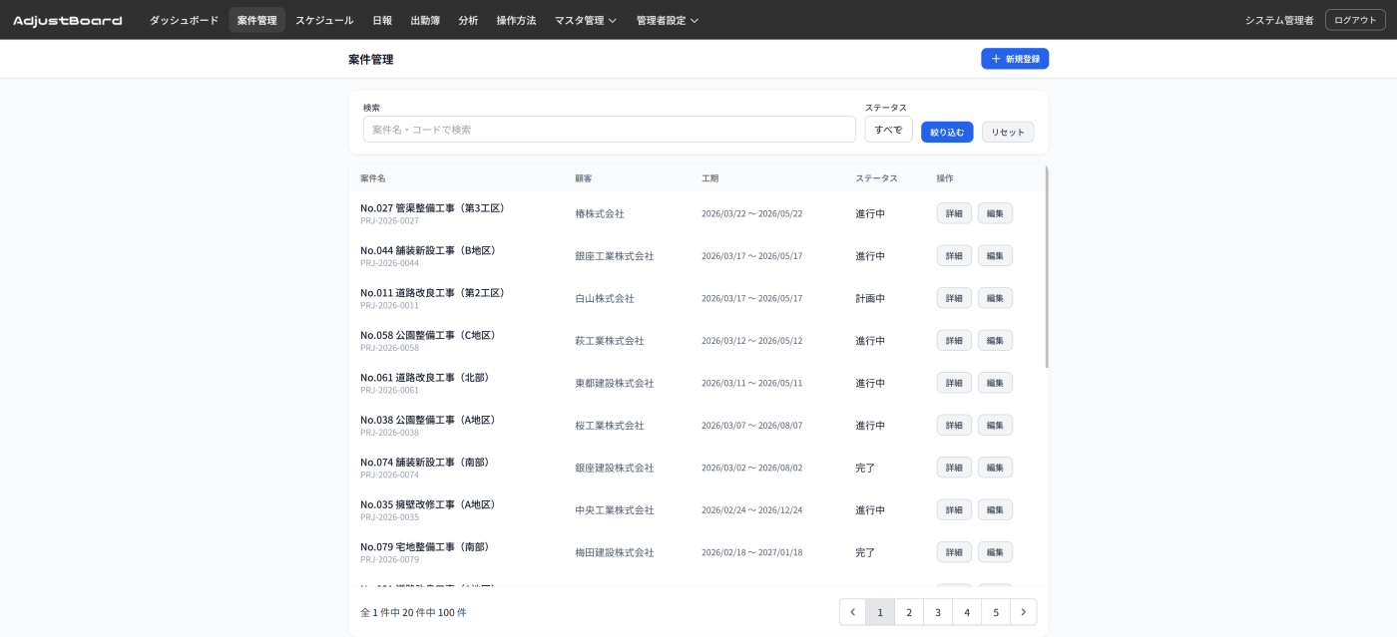Click the リセット button
This screenshot has height=637, width=1397.
(x=1008, y=132)
